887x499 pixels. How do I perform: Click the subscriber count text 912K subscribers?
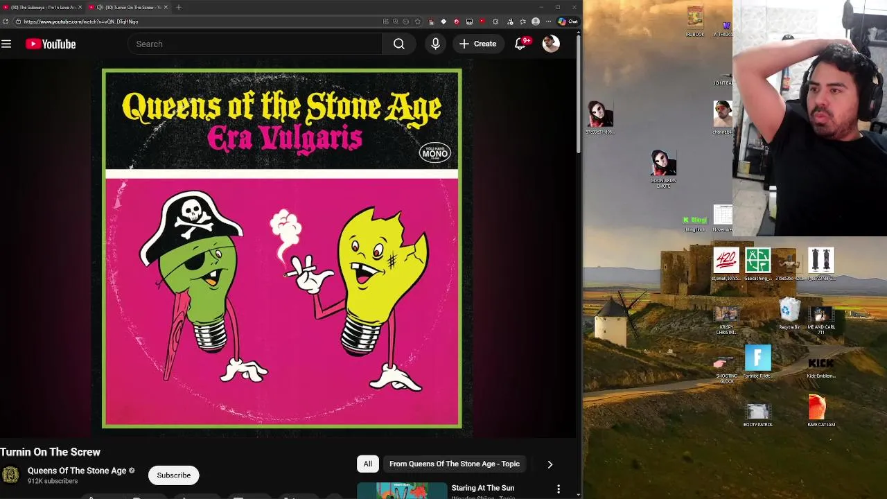click(x=53, y=481)
